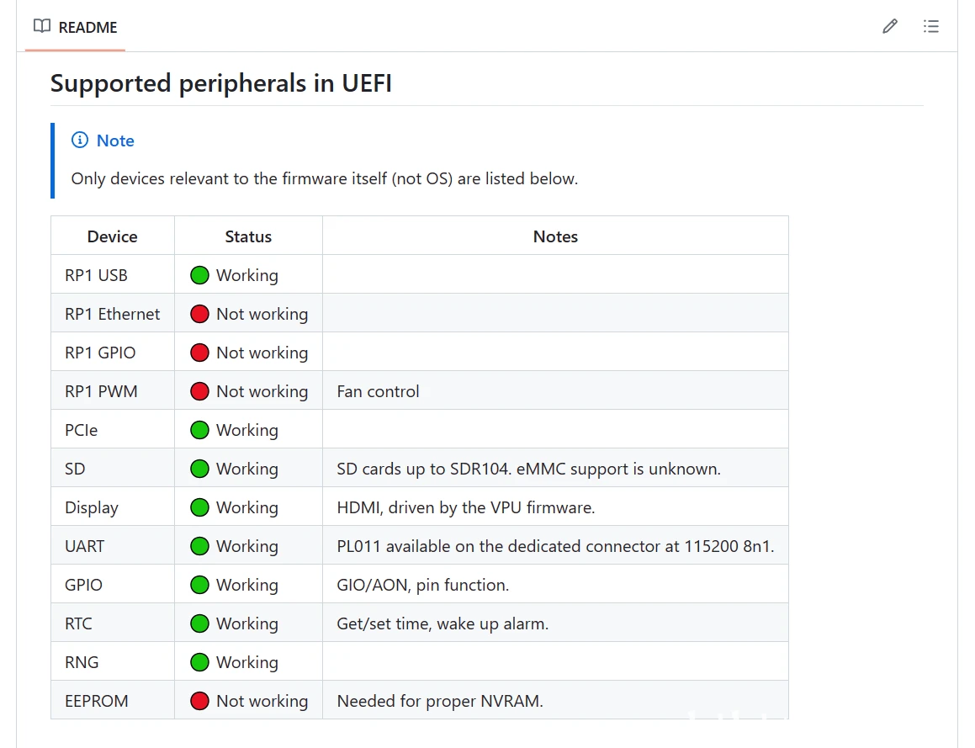The image size is (975, 748).
Task: Select the "RP1 Ethernet" device cell
Action: [x=113, y=313]
